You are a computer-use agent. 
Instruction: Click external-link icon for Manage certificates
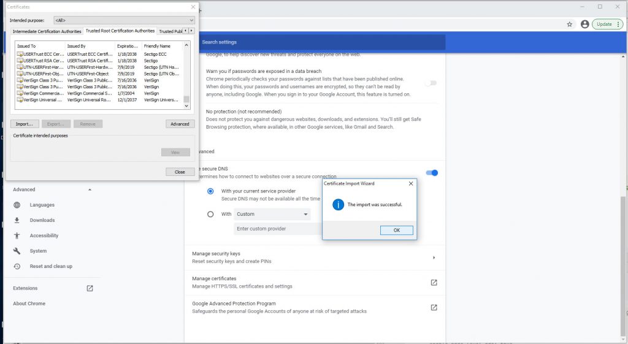point(434,283)
